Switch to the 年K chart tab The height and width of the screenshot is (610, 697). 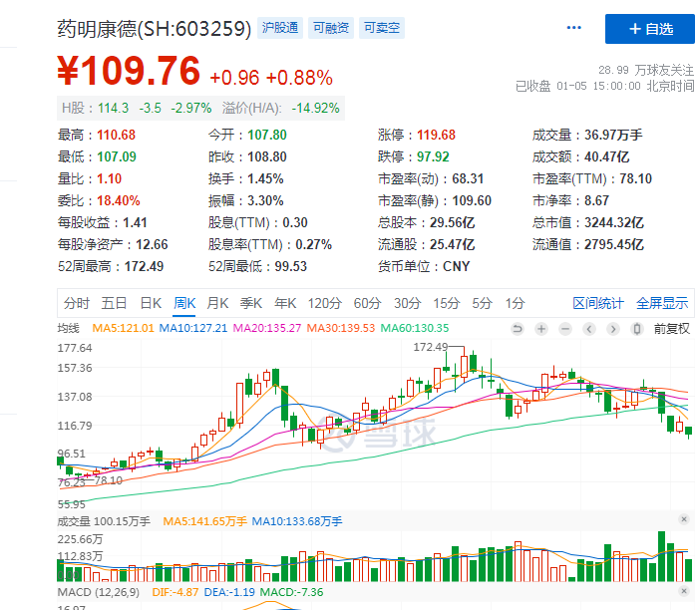click(285, 303)
